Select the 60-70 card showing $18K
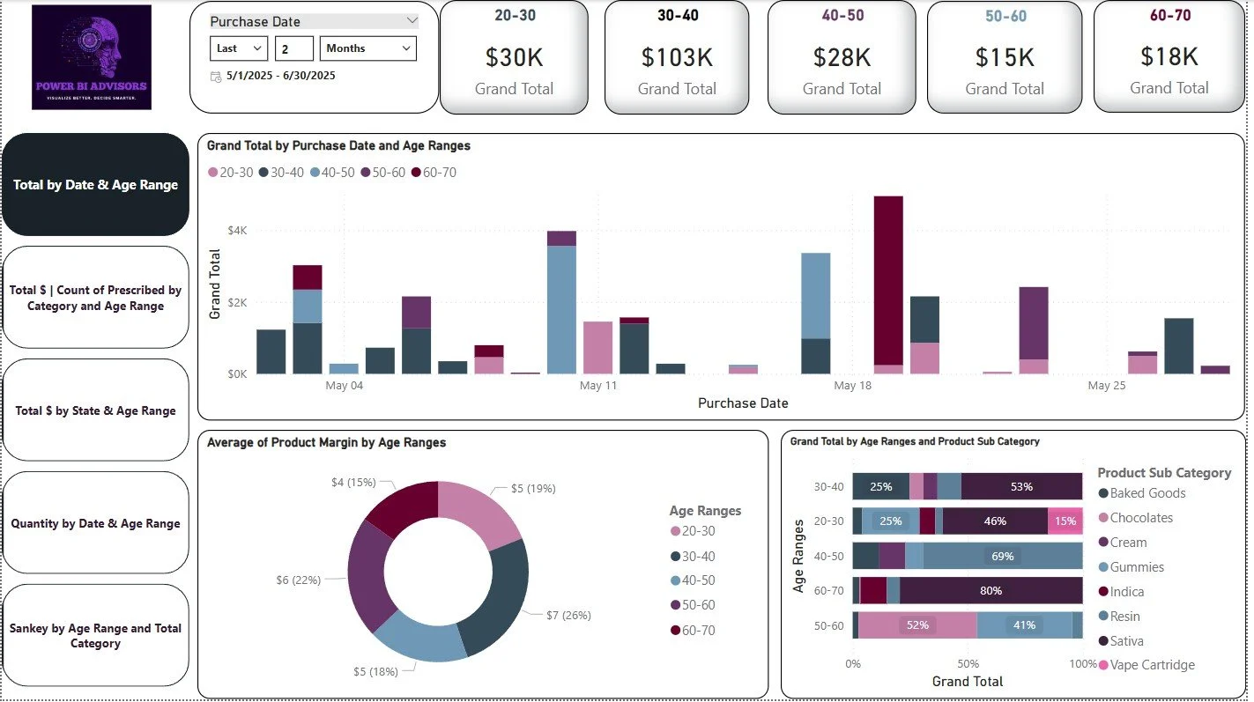Screen dimensions: 1254x702 tap(1169, 57)
